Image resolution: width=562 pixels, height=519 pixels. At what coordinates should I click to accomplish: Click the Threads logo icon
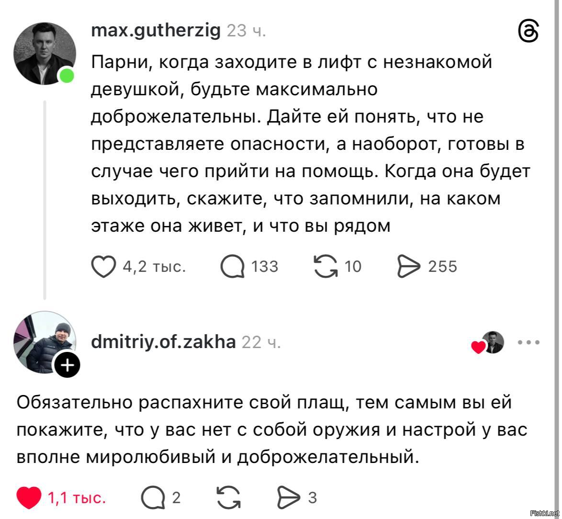528,32
